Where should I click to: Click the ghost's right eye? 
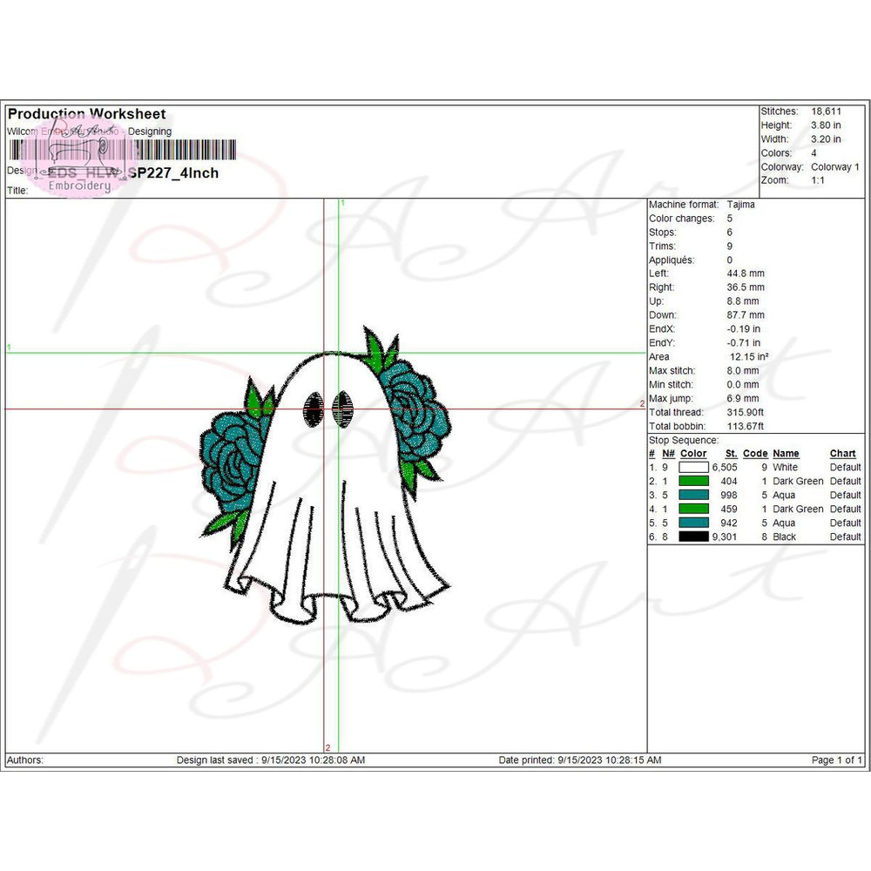(x=341, y=409)
